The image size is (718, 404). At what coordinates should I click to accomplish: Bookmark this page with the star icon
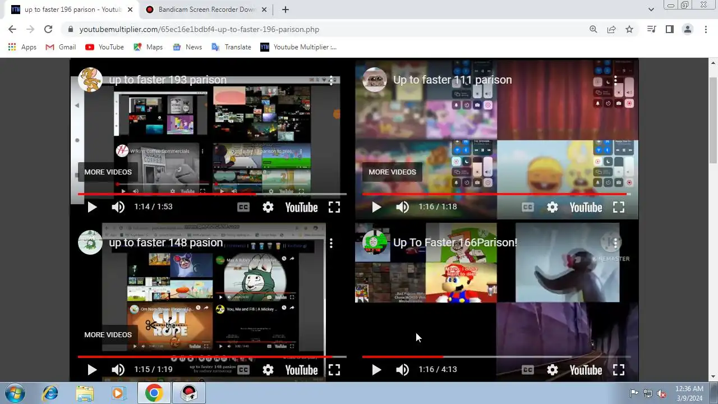(629, 29)
